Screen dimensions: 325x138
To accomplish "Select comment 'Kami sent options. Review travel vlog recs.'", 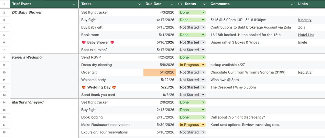I will coord(245,125).
